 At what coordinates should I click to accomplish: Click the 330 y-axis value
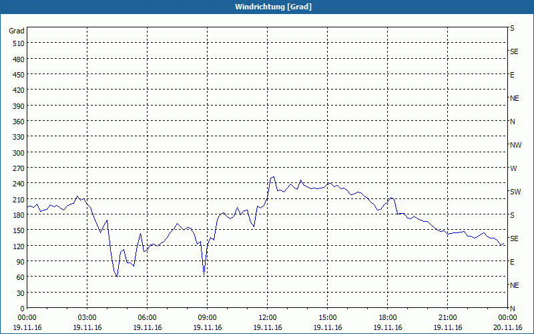pos(19,138)
